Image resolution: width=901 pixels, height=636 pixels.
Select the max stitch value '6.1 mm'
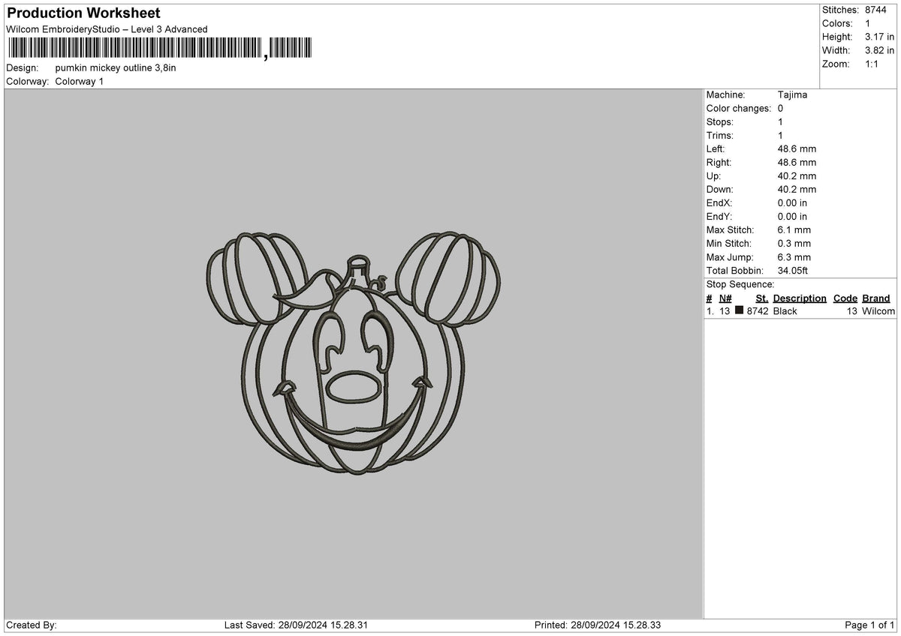[794, 229]
